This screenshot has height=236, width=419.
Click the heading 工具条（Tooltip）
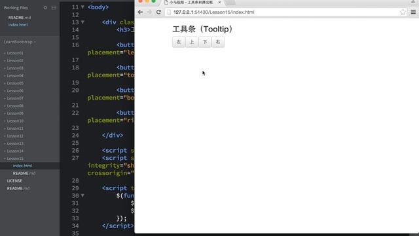(x=204, y=29)
